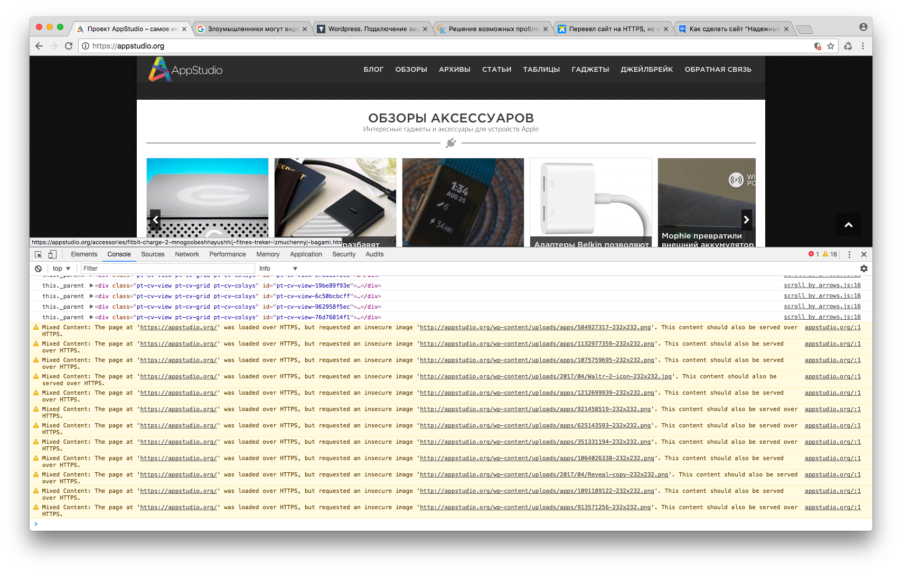
Task: Activate the DevTools inspect element picker
Action: pyautogui.click(x=38, y=254)
